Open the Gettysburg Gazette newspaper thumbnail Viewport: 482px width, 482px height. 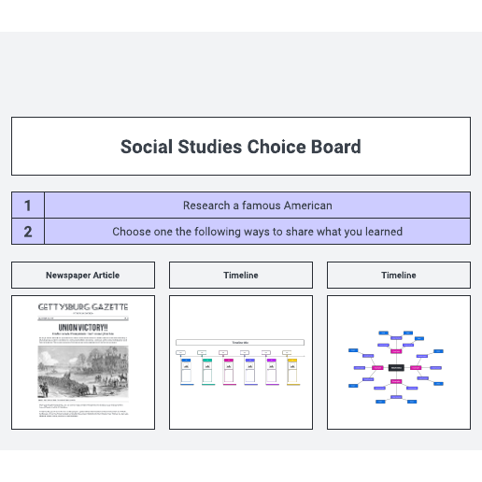83,362
